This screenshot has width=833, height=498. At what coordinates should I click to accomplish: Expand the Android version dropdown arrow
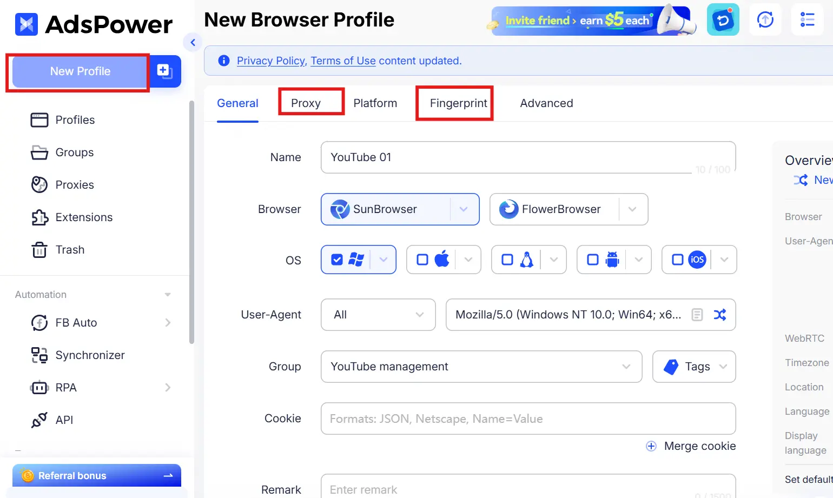[x=639, y=260]
